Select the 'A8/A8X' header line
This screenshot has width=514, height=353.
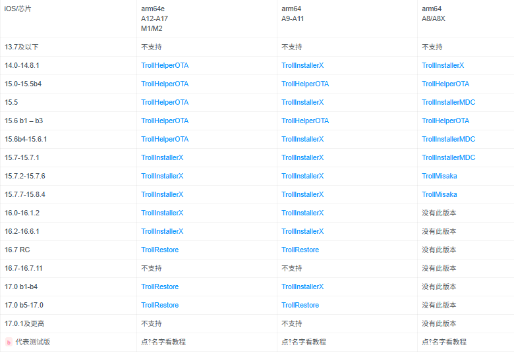[x=434, y=18]
